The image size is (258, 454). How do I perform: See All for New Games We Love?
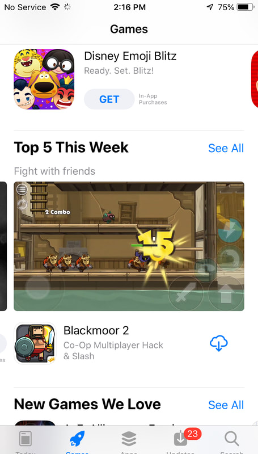pos(226,405)
